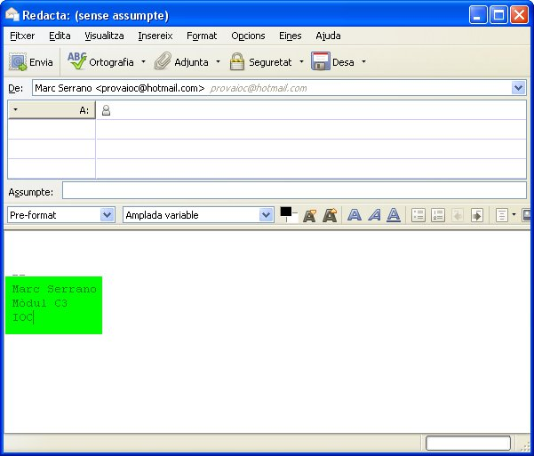This screenshot has height=456, width=534.
Task: Expand the De sender address dropdown
Action: pos(519,88)
